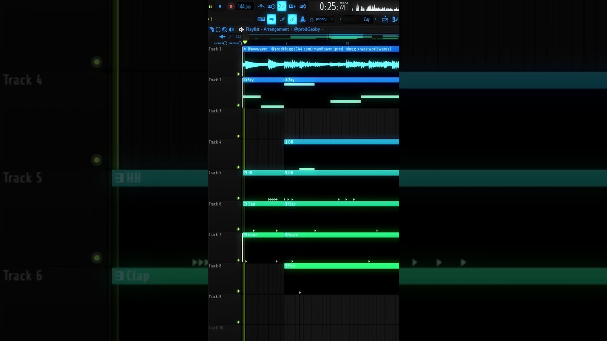Toggle step editing mode icon
The height and width of the screenshot is (341, 607).
coord(282,19)
